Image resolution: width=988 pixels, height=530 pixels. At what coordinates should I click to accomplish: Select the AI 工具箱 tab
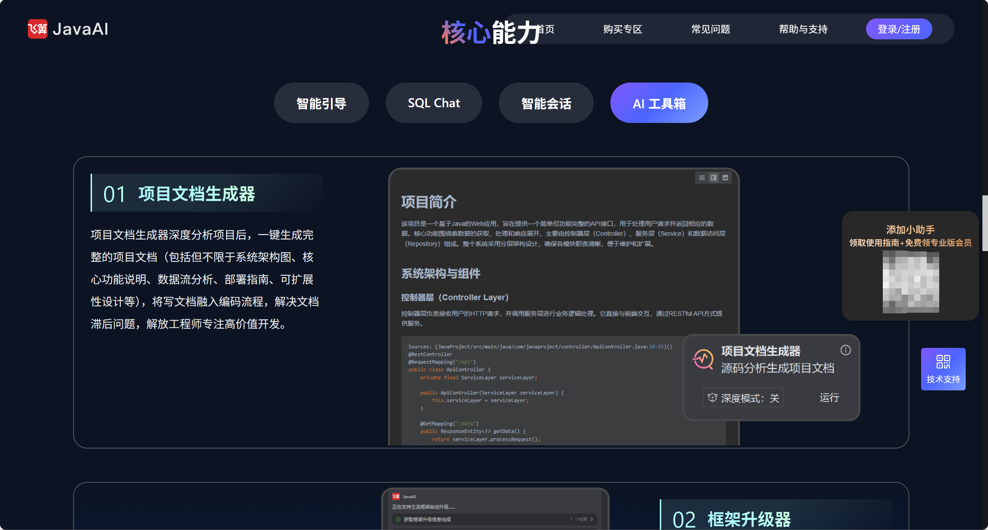click(x=659, y=103)
